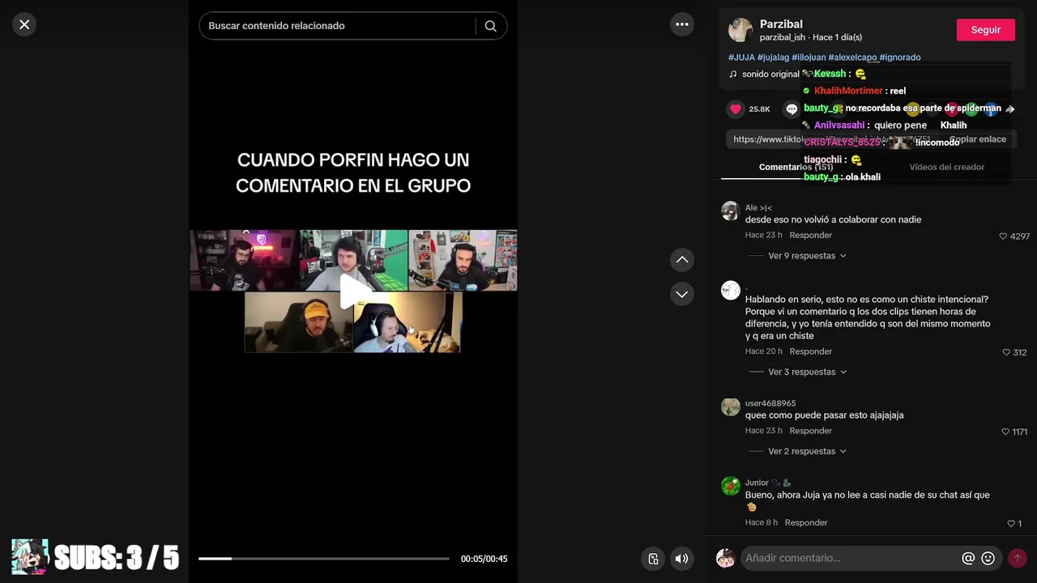This screenshot has height=583, width=1037.
Task: Click the comment text 'desde eso no volvió a colaborar con nadie'
Action: (833, 219)
